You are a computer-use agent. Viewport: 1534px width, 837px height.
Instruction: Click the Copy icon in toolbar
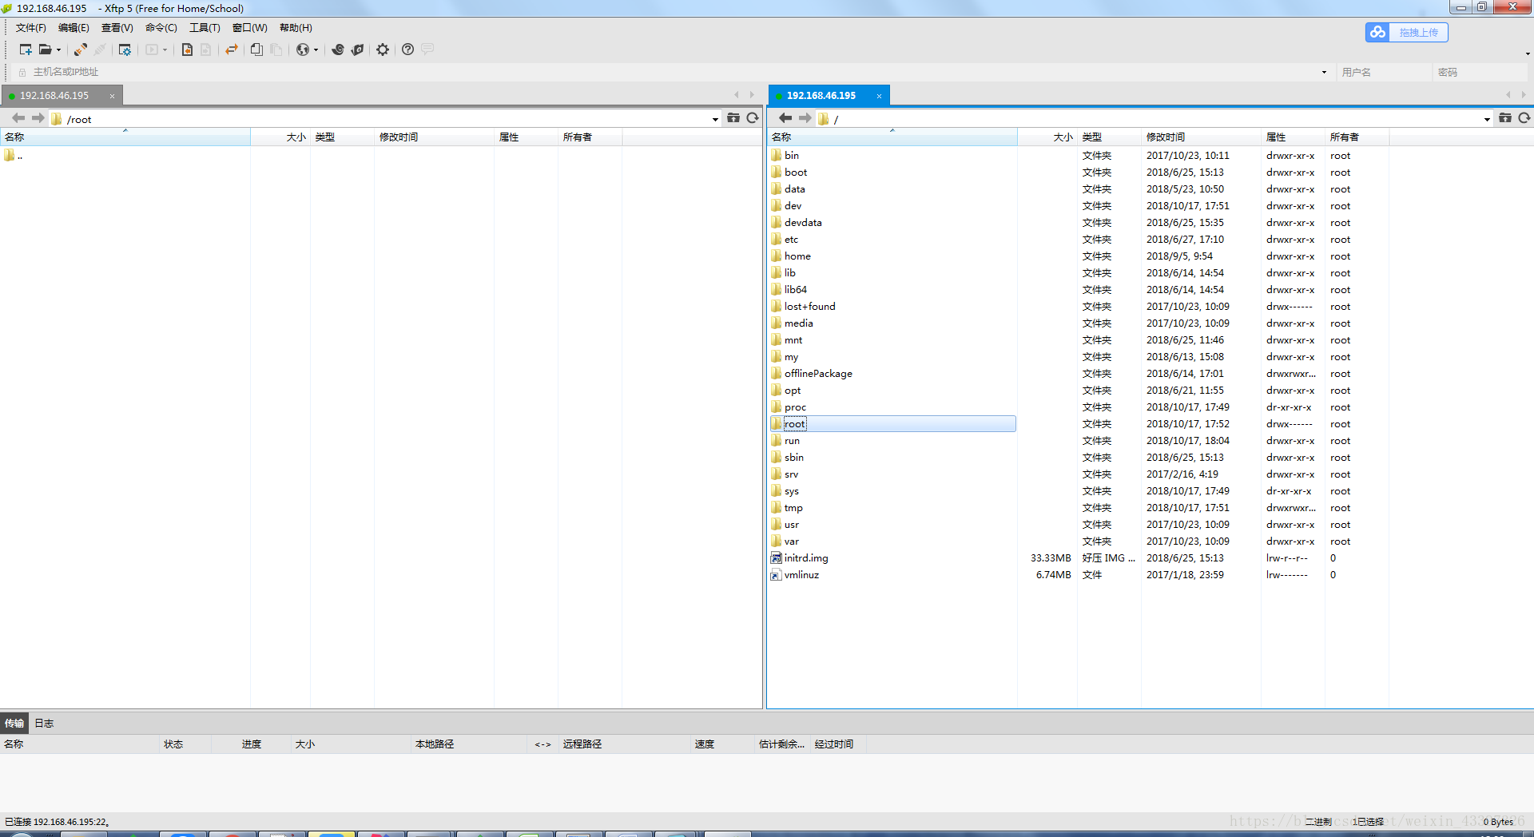click(x=256, y=50)
